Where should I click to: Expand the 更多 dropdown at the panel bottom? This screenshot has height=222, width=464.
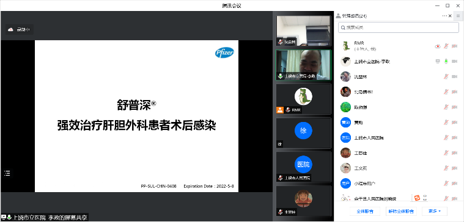pos(435,211)
